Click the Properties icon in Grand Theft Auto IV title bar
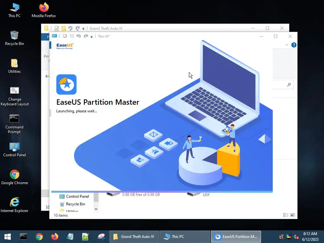 [56, 28]
